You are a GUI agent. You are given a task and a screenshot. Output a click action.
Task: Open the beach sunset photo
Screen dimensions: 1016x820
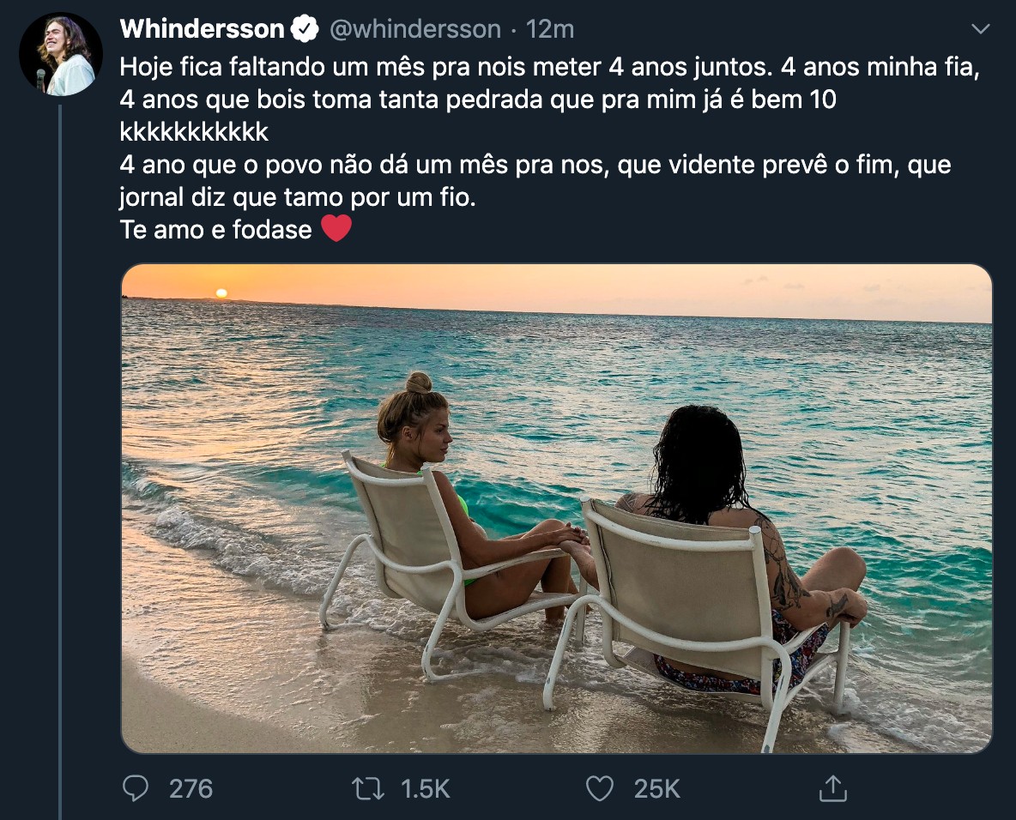557,509
